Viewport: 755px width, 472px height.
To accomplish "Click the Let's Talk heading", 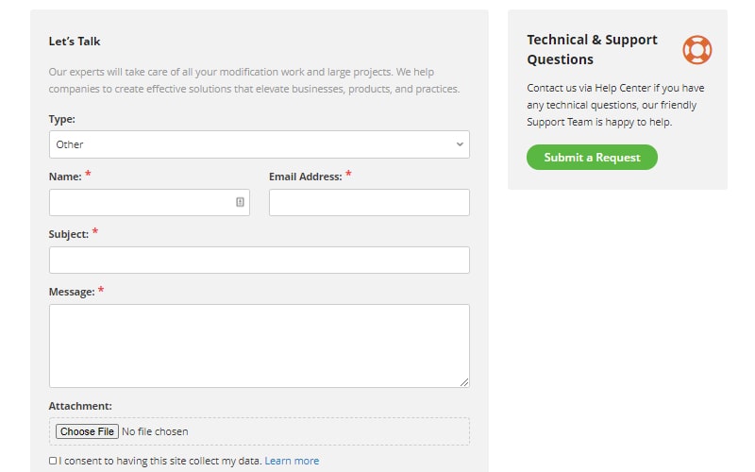I will point(75,42).
